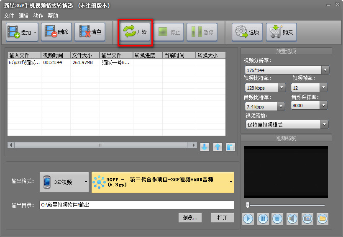Click the 购买 (Buy) cart button
This screenshot has width=343, height=237.
coord(281,32)
